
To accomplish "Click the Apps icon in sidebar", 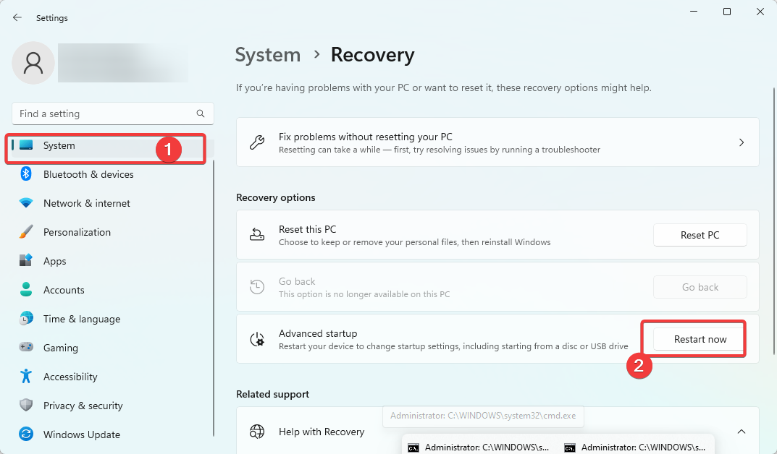I will coord(26,261).
